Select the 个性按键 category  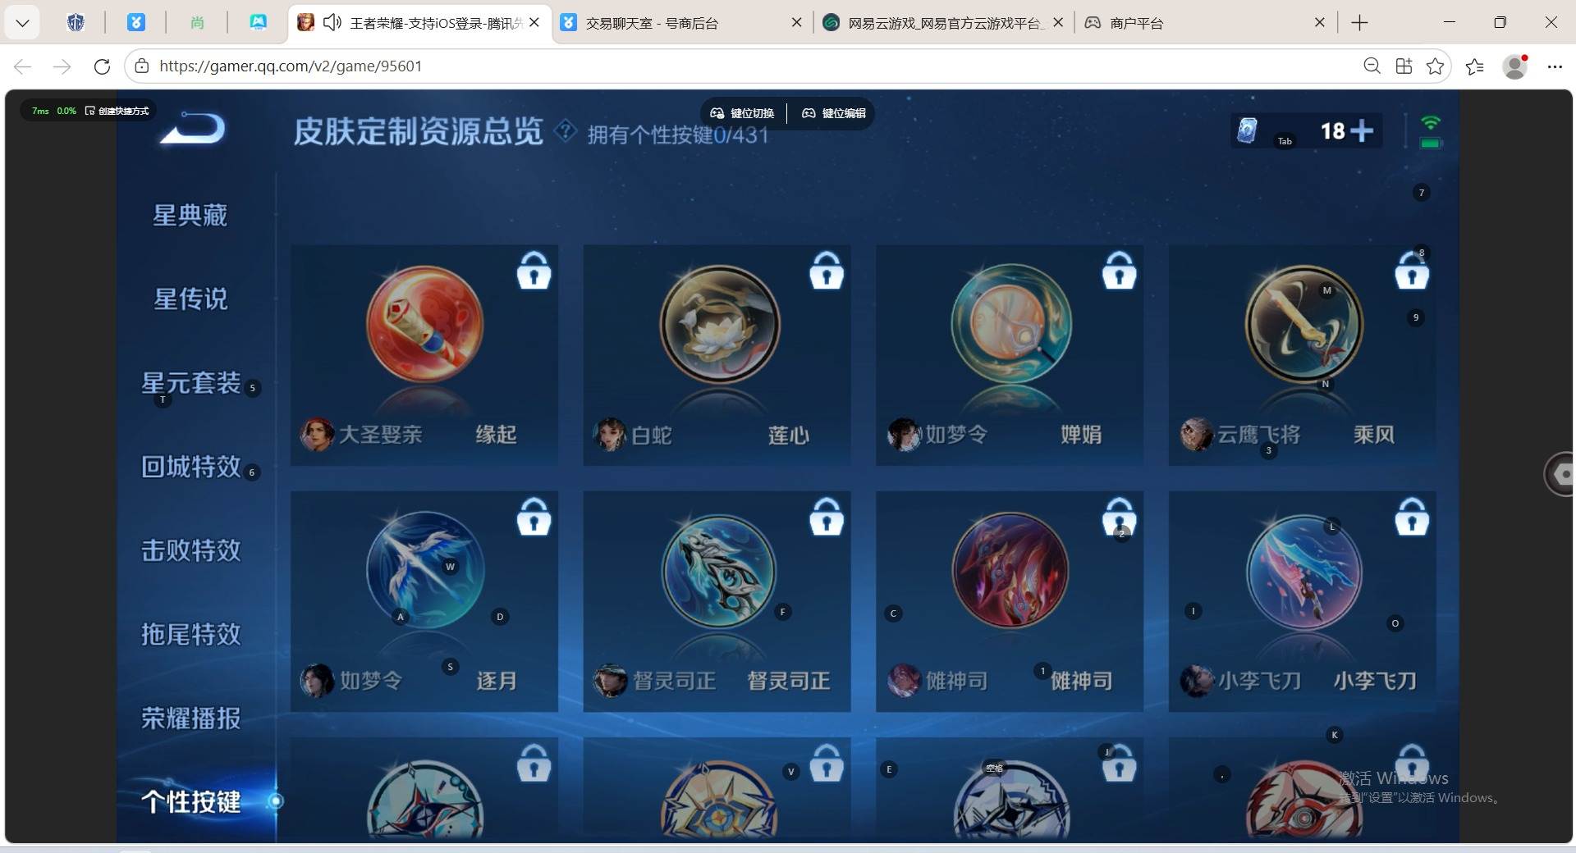(190, 801)
